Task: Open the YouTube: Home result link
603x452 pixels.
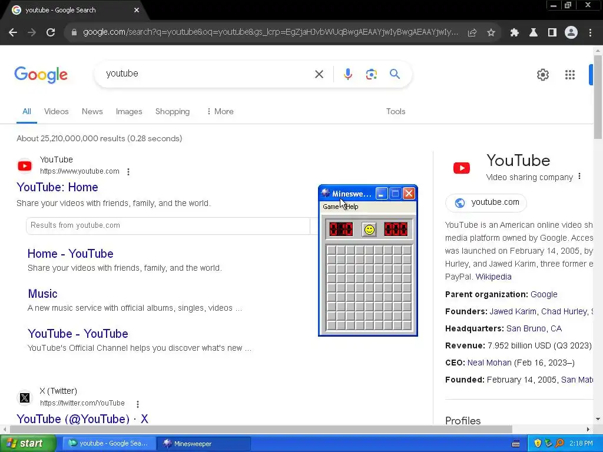Action: pyautogui.click(x=57, y=187)
